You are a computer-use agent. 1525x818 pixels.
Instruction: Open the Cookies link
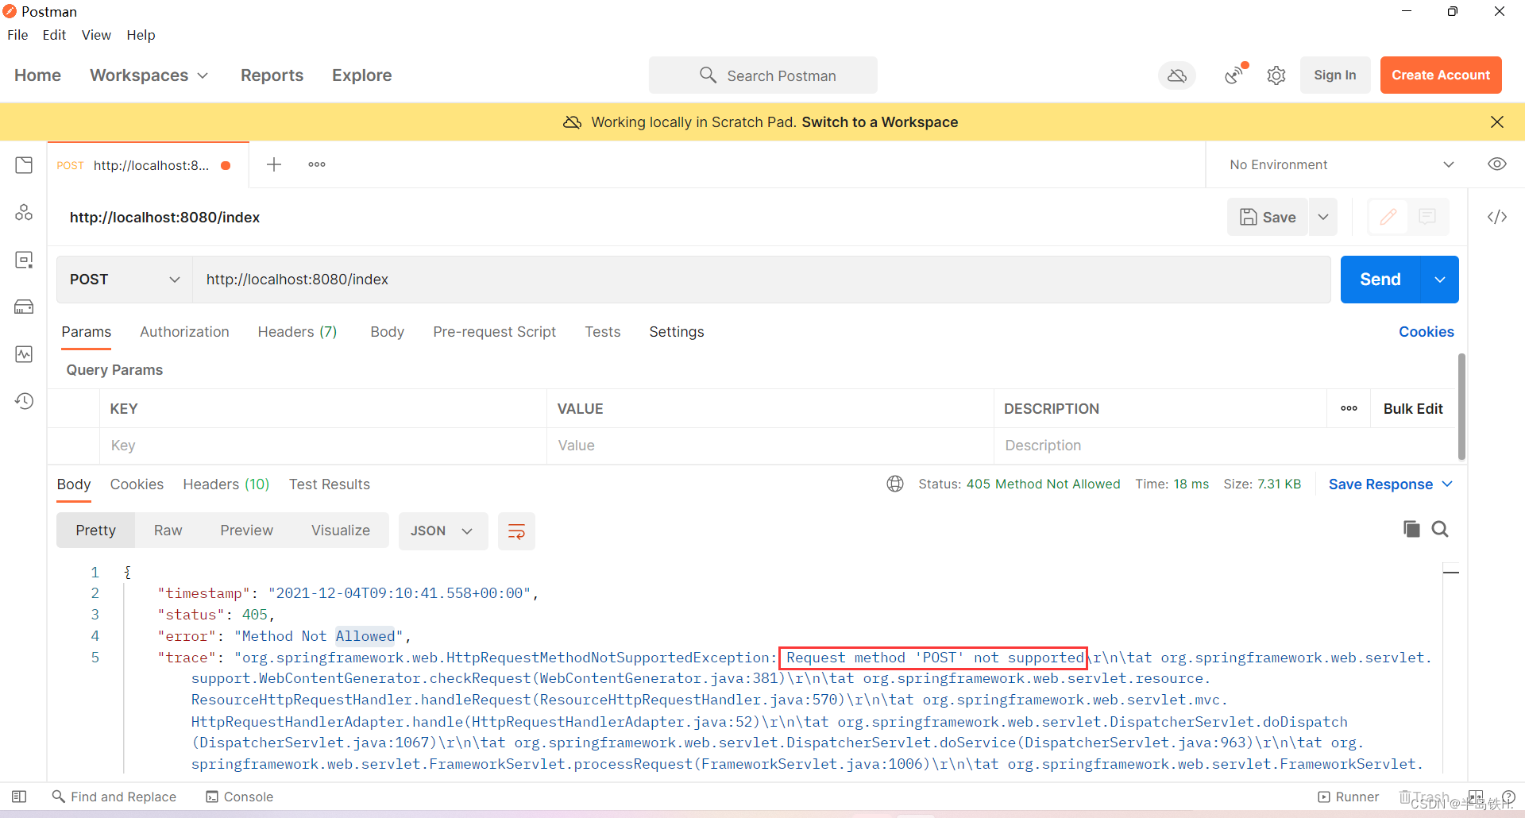[1426, 332]
